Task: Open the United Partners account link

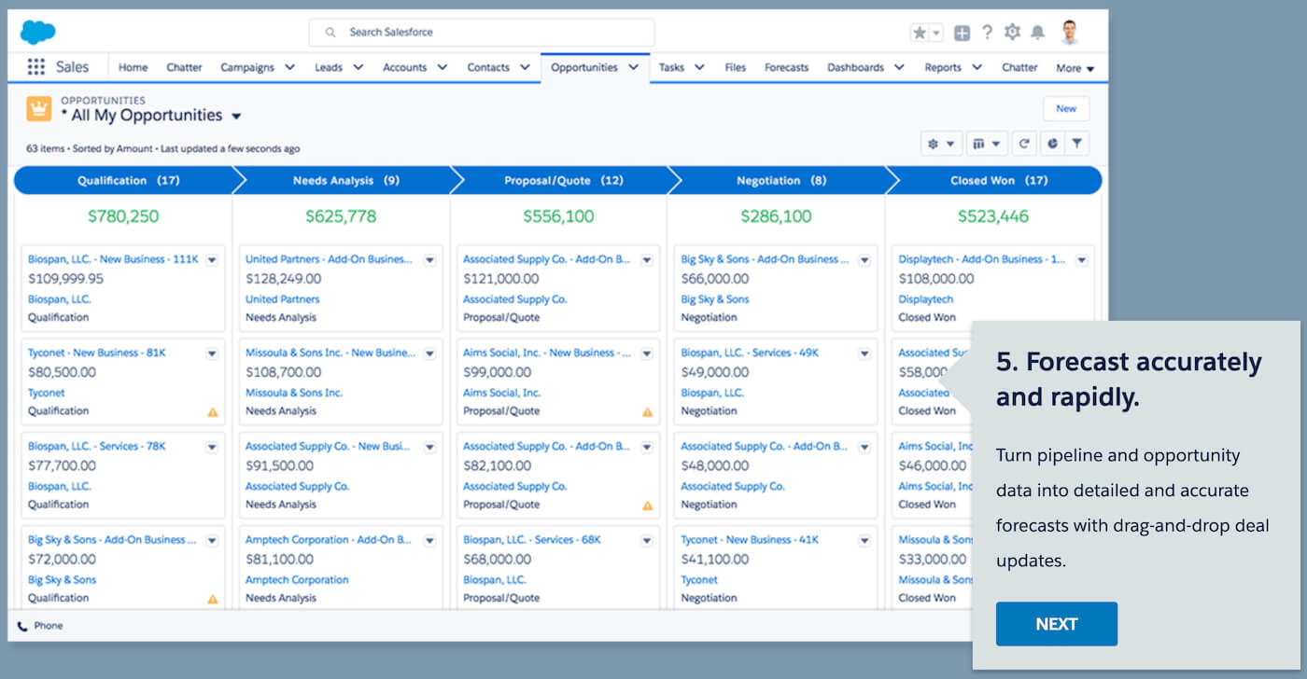Action: coord(282,299)
